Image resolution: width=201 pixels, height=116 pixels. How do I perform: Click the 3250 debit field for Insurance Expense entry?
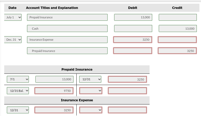point(133,40)
